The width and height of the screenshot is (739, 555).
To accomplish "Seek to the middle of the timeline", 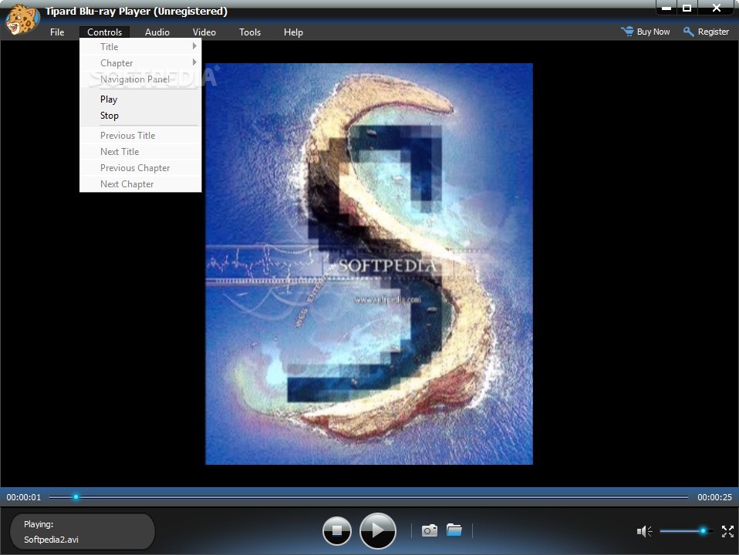I will point(369,496).
